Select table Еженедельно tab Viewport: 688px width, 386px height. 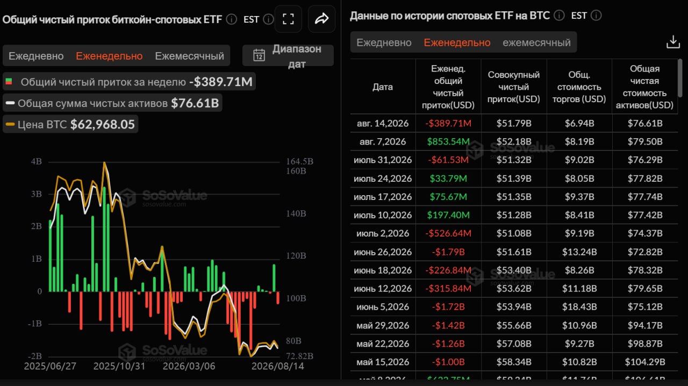[457, 42]
